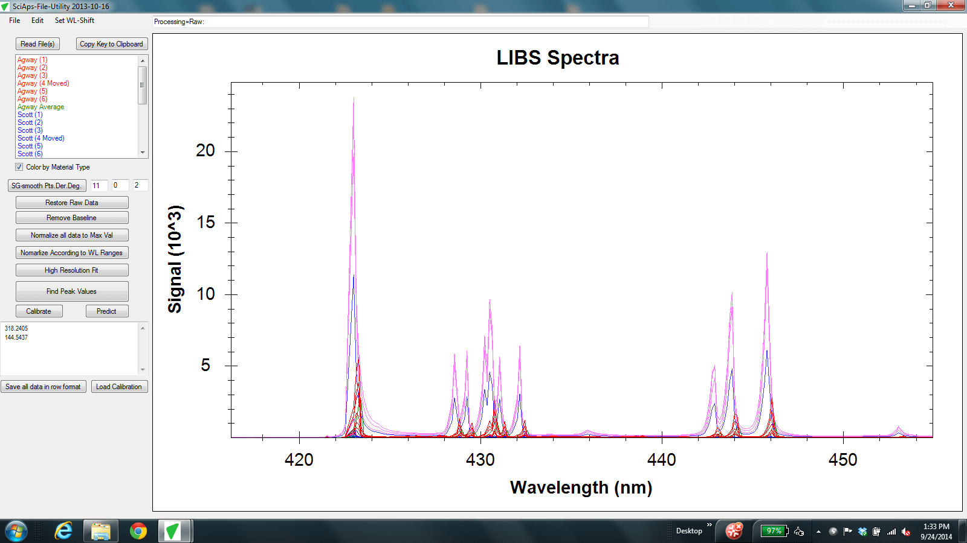Click the Processing=Raw text field
This screenshot has width=967, height=543.
(x=401, y=22)
